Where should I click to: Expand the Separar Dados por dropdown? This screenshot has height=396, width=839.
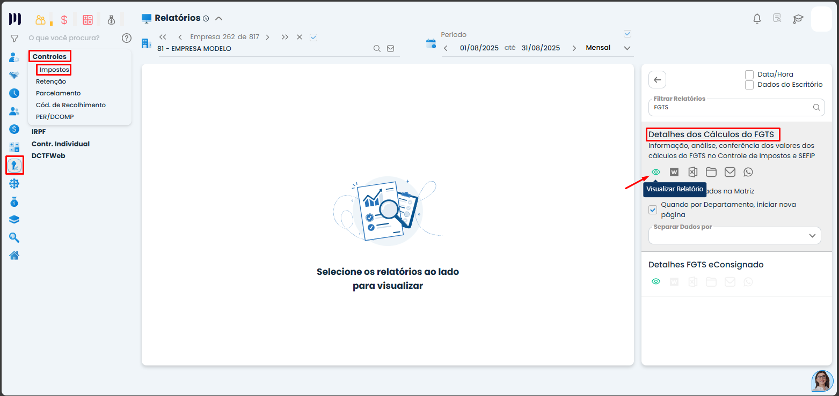pyautogui.click(x=812, y=236)
